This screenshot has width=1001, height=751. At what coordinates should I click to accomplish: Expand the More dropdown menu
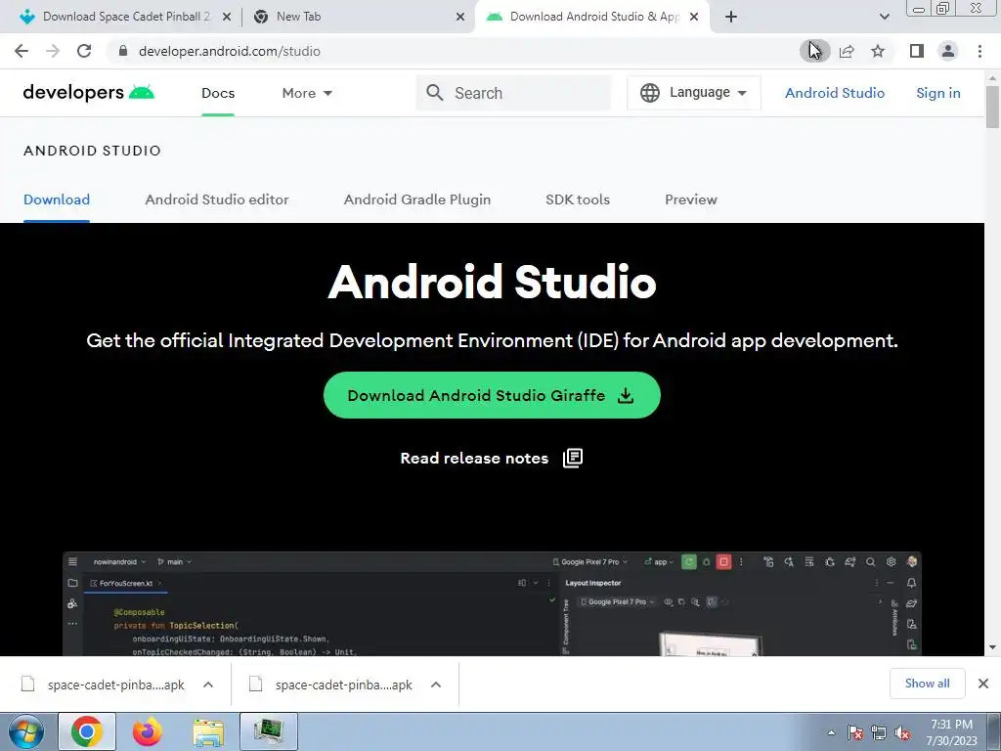[307, 93]
